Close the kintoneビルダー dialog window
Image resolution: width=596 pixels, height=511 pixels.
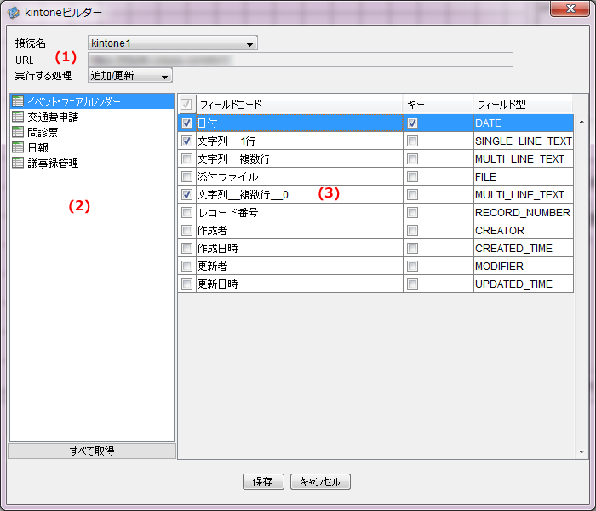570,9
